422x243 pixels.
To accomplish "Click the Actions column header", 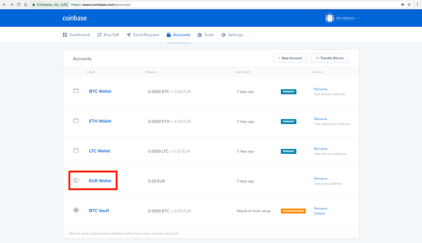I will click(x=317, y=72).
